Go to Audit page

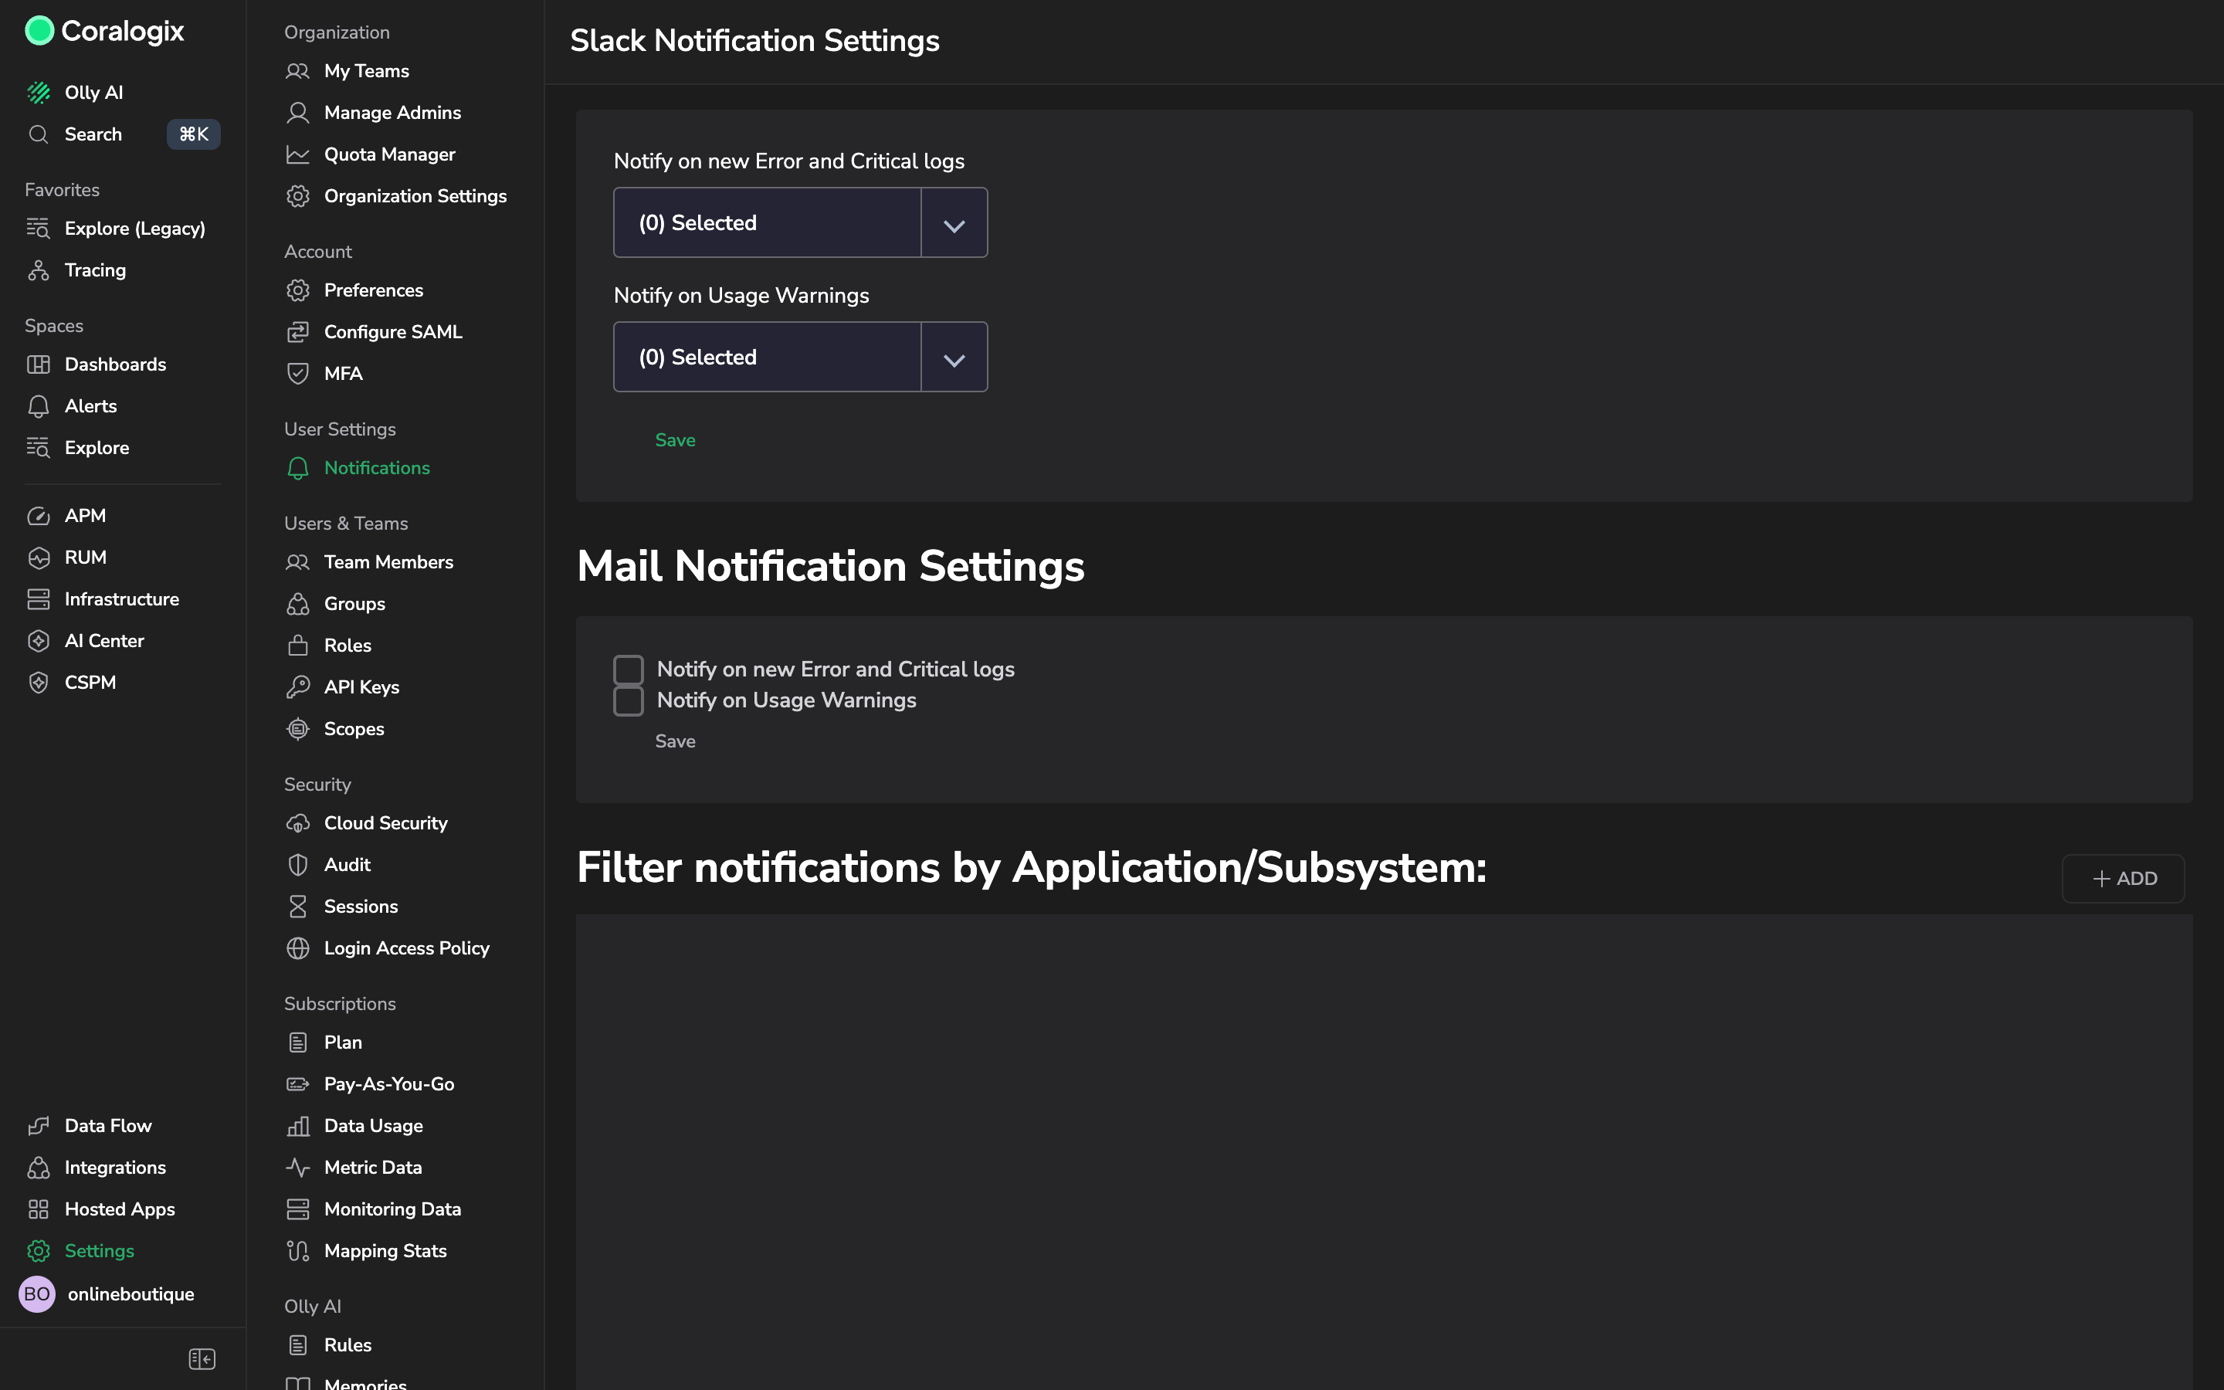pyautogui.click(x=347, y=865)
